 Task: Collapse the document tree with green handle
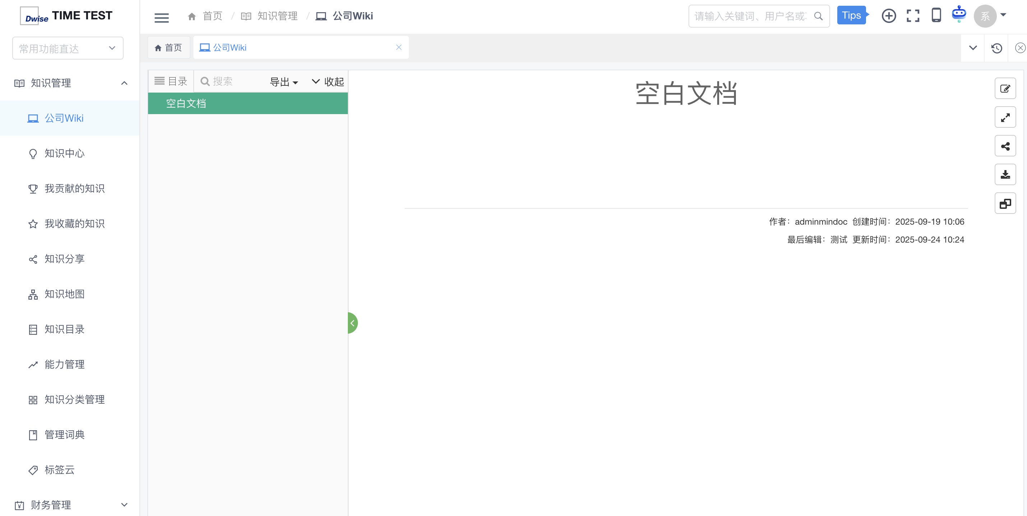point(352,323)
